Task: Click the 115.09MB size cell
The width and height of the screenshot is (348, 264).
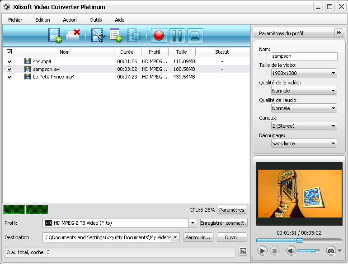Action: pyautogui.click(x=184, y=61)
